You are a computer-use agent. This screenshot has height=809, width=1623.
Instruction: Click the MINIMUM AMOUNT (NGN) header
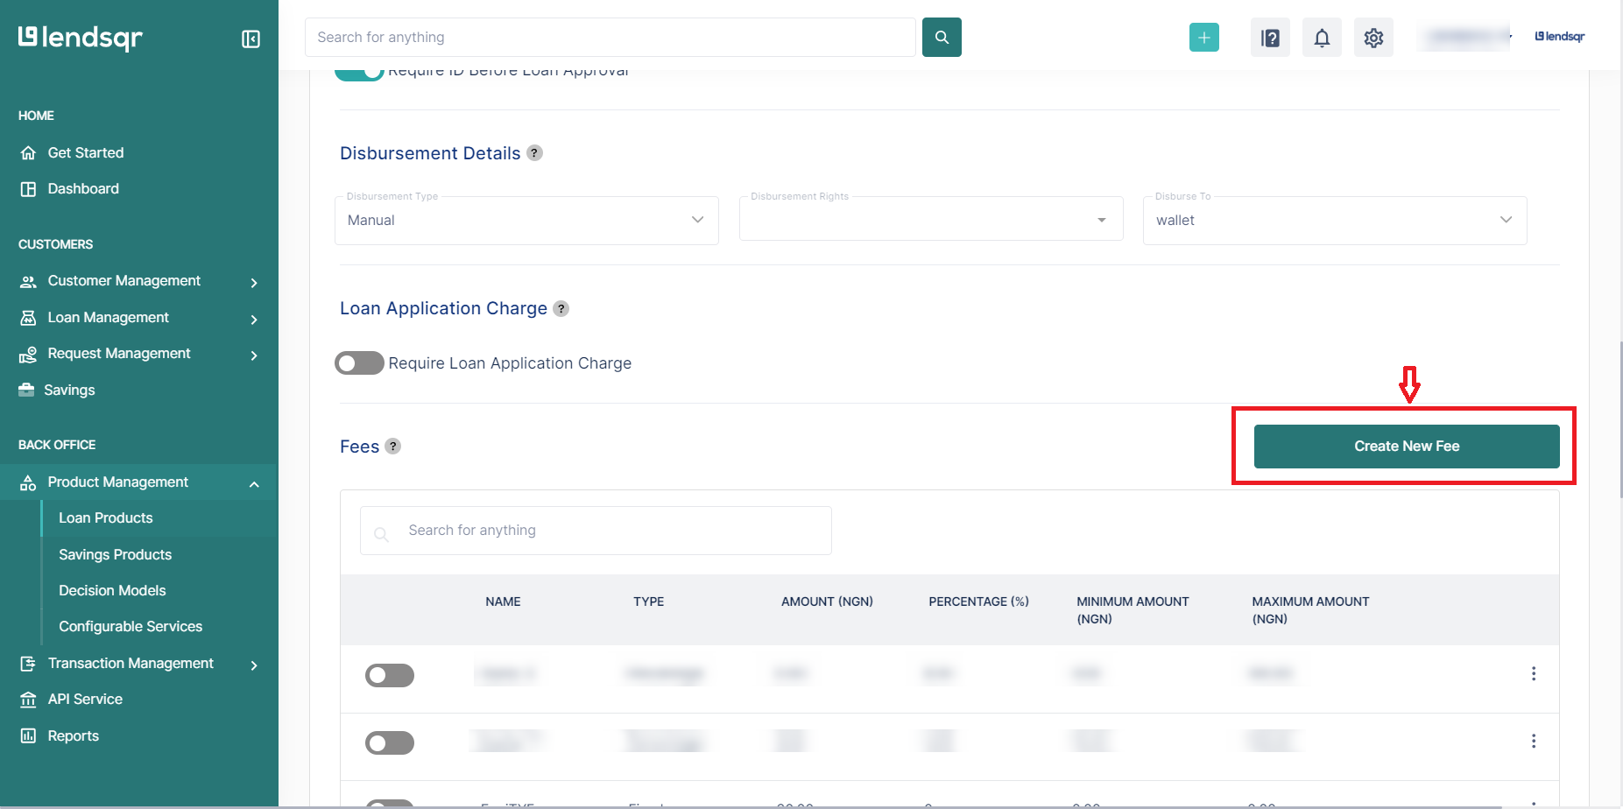1133,610
